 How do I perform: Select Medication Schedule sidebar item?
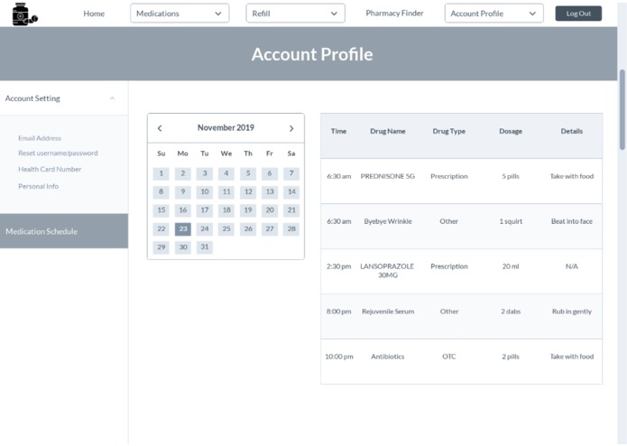(x=64, y=231)
